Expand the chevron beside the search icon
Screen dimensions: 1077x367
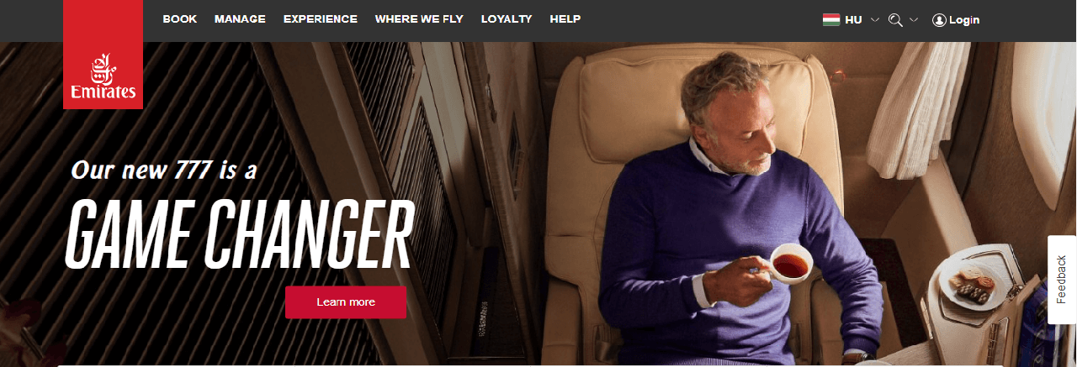(914, 19)
